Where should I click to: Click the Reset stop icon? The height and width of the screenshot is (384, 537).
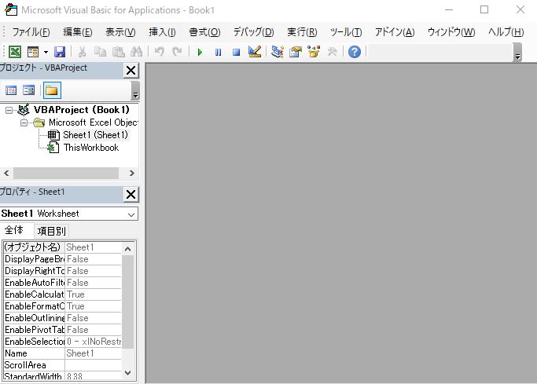point(236,53)
